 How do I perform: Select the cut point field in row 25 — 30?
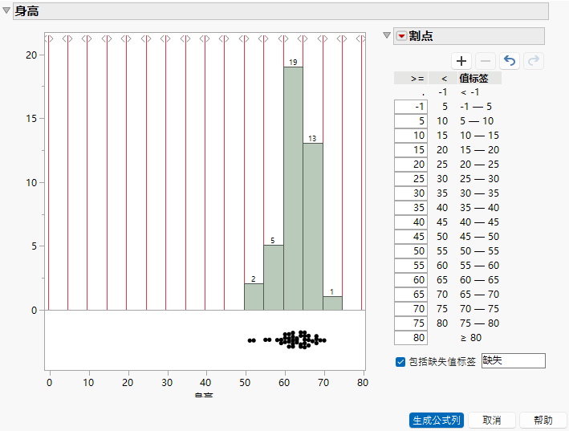click(411, 179)
